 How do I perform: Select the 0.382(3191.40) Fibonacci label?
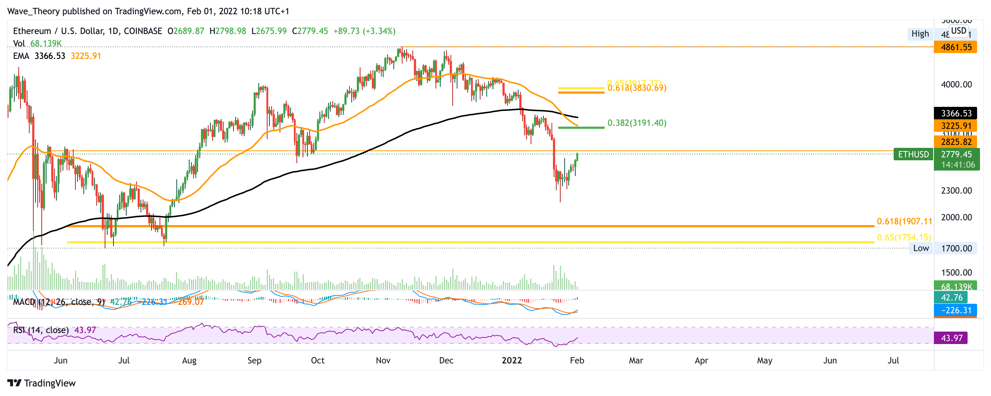click(637, 123)
